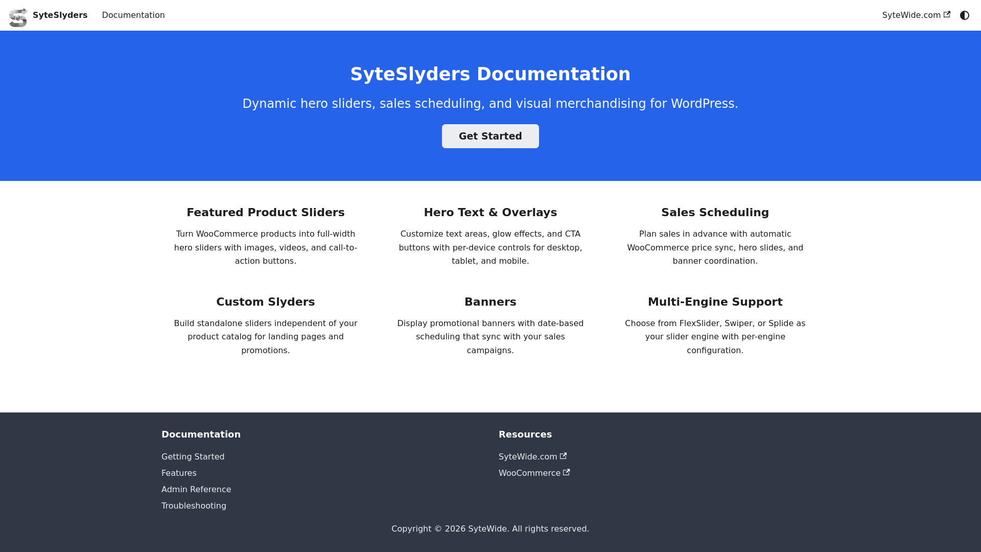Click the description under Featured Product Sliders
The image size is (981, 552).
[x=266, y=247]
